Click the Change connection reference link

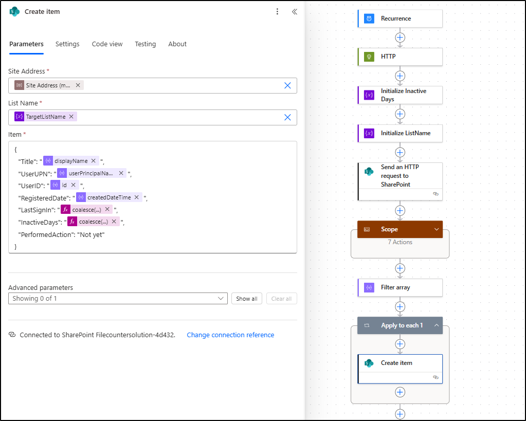(230, 335)
